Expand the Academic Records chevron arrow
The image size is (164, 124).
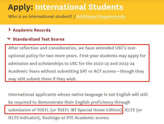[x=10, y=30]
